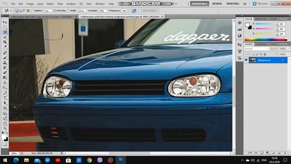This screenshot has width=291, height=164.
Task: Select the Dodge tool
Action: click(5, 88)
